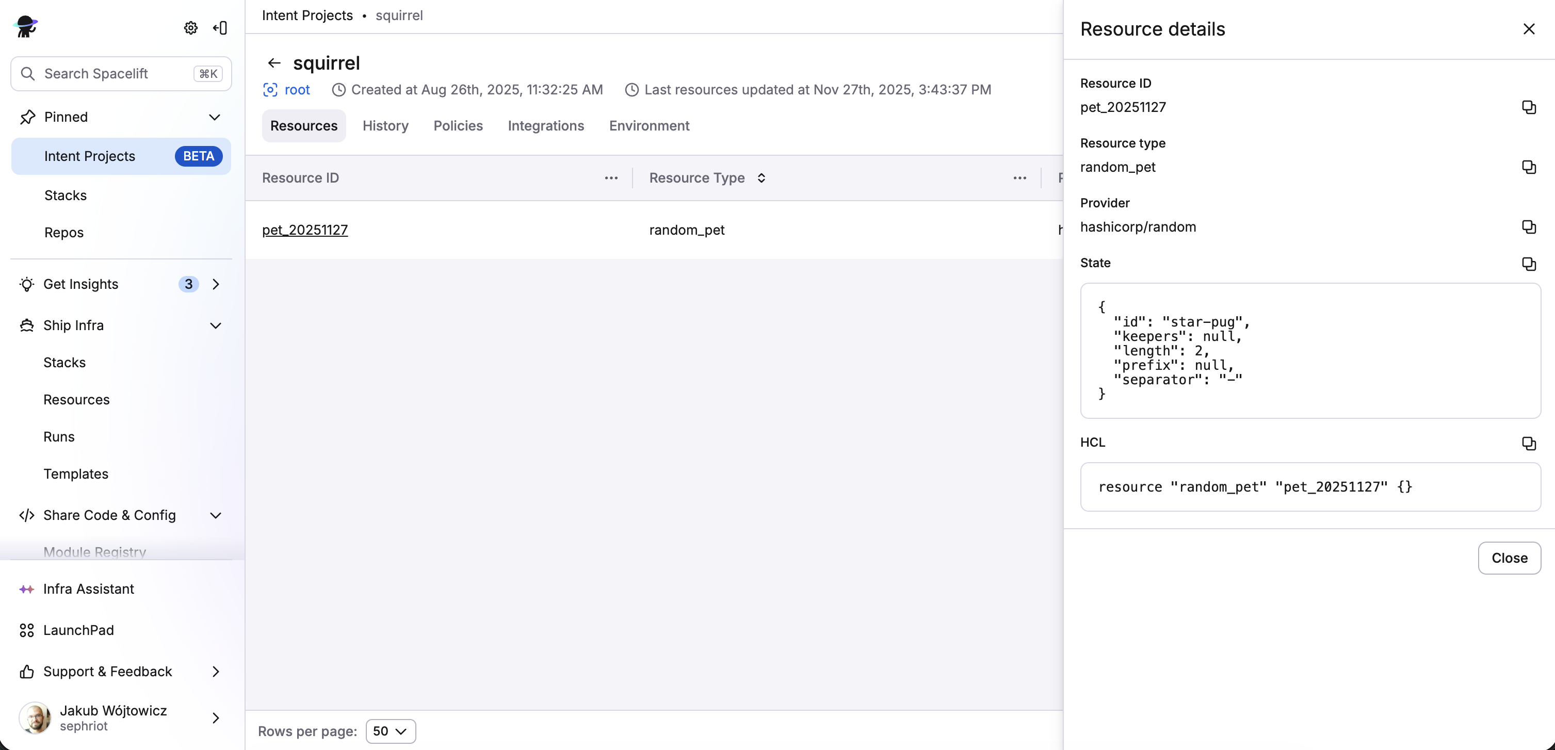Copy the HCL resource snippet
Image resolution: width=1555 pixels, height=750 pixels.
point(1529,444)
